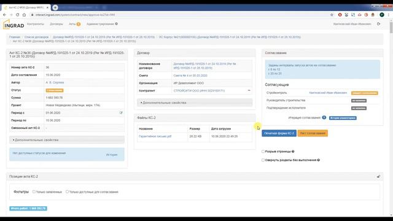Screen dimensions: 393x221
Task: Open the Акты menu
Action: pos(72,24)
